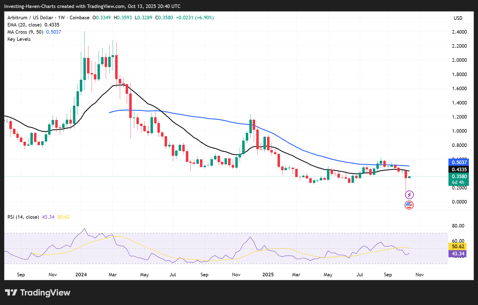The image size is (478, 305).
Task: Click the RSI (14, close) indicator legend
Action: tap(23, 217)
